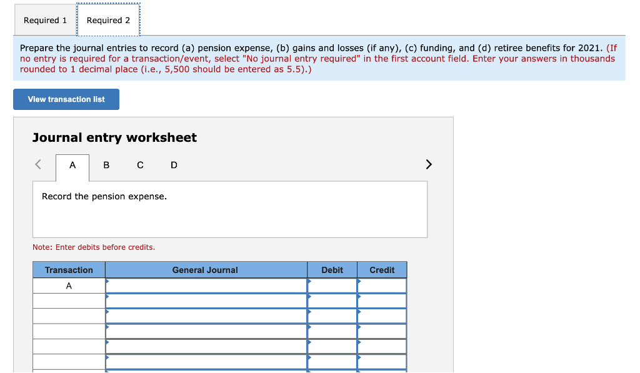Viewport: 640px width, 373px height.
Task: Open the View transaction list button
Action: pos(66,99)
